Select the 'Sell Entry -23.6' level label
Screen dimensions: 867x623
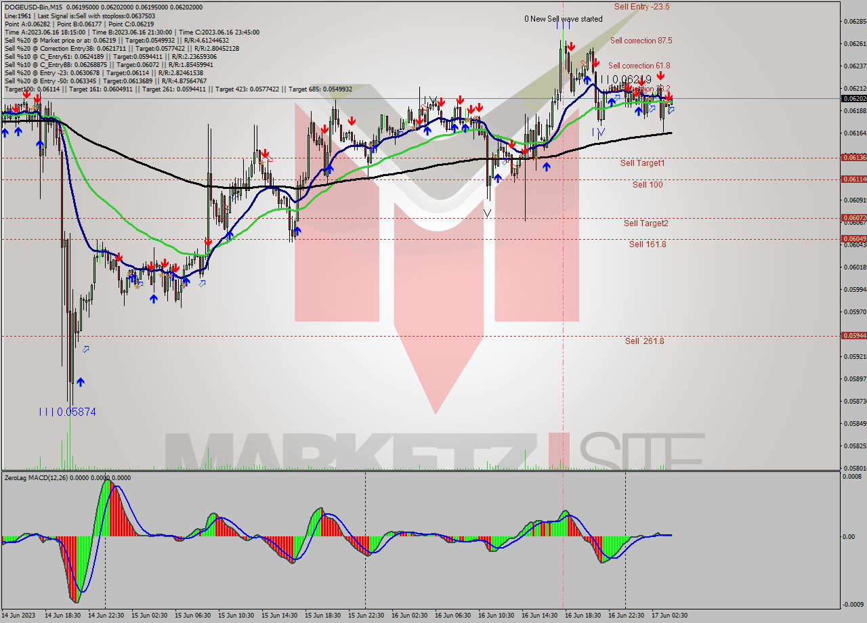point(641,6)
